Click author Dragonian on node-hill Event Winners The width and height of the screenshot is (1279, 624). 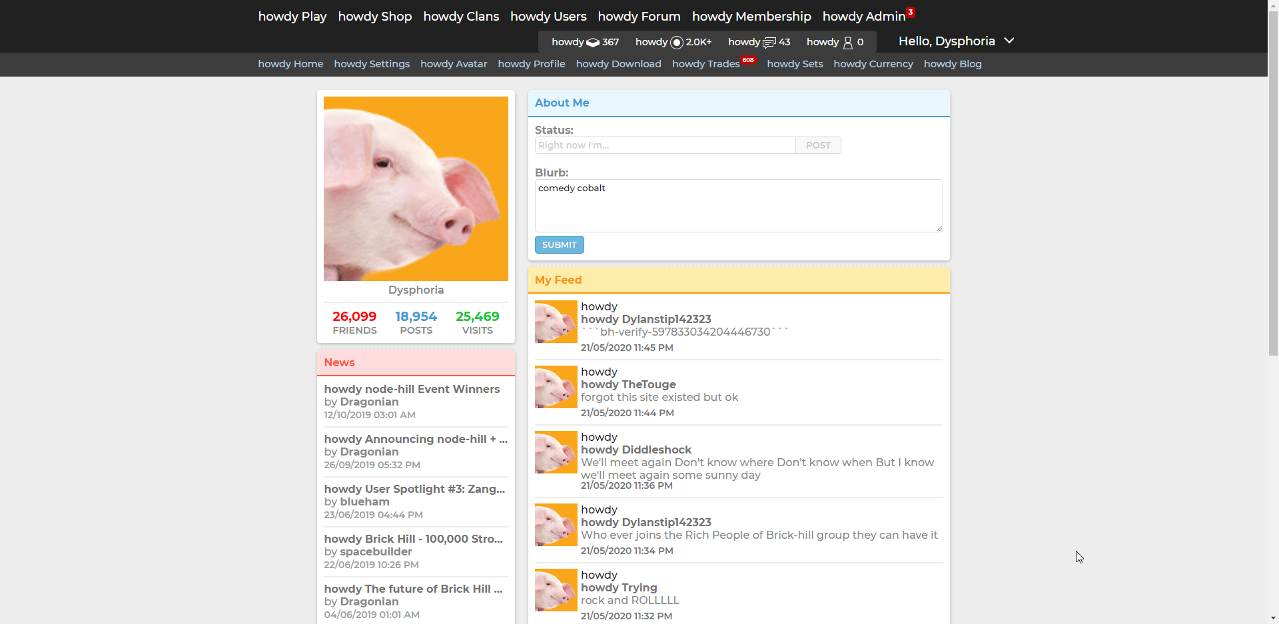[x=369, y=402]
